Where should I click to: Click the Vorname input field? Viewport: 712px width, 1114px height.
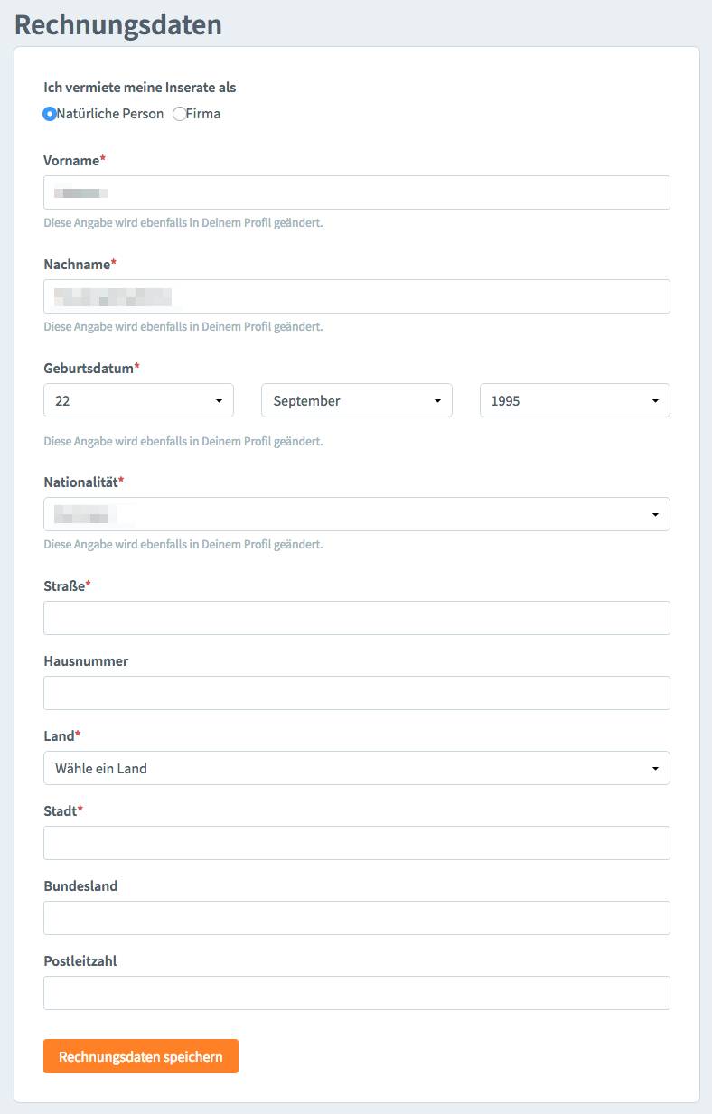(357, 192)
